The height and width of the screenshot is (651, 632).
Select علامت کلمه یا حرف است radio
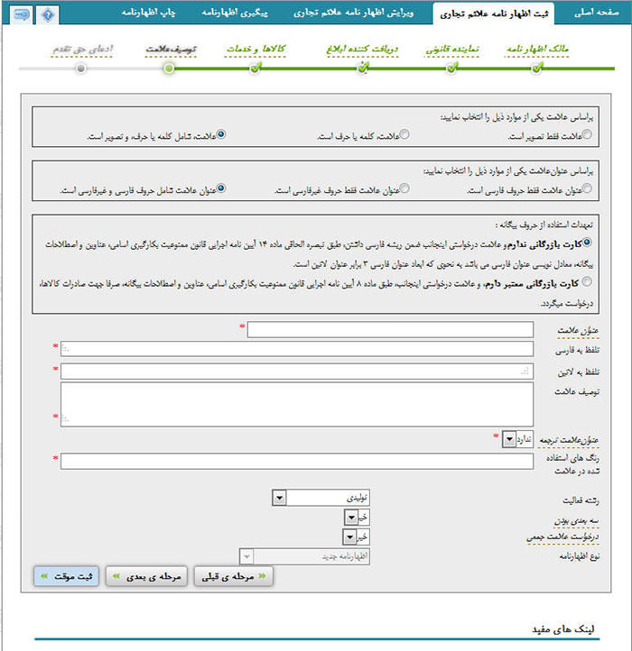pyautogui.click(x=404, y=134)
